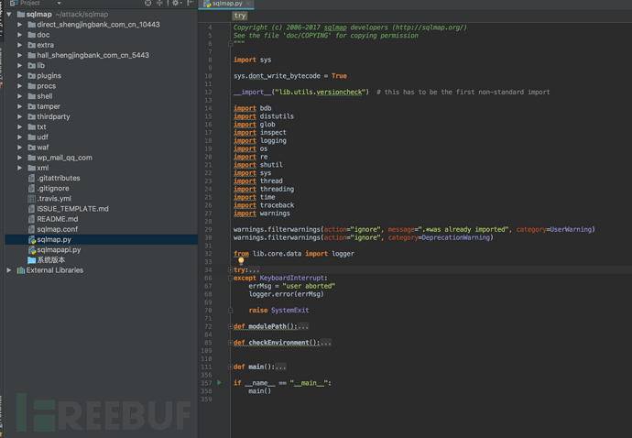Click the collapsed 'def checkEnvironment():...' text
Screen dimensions: 632x438
(x=282, y=343)
